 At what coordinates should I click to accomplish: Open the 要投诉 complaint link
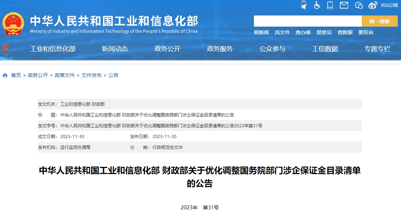[366, 32]
